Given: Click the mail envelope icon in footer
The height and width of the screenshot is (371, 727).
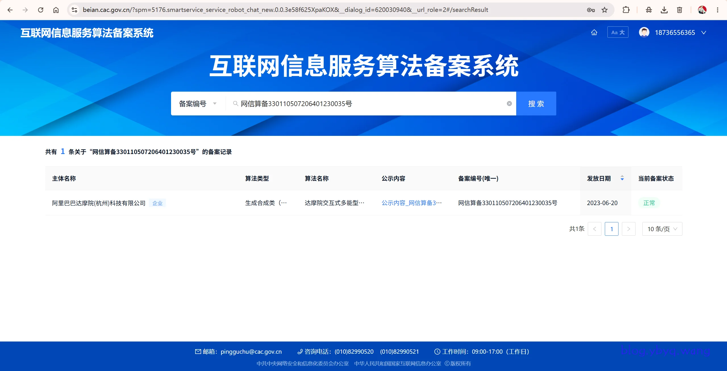Looking at the screenshot, I should pyautogui.click(x=198, y=352).
